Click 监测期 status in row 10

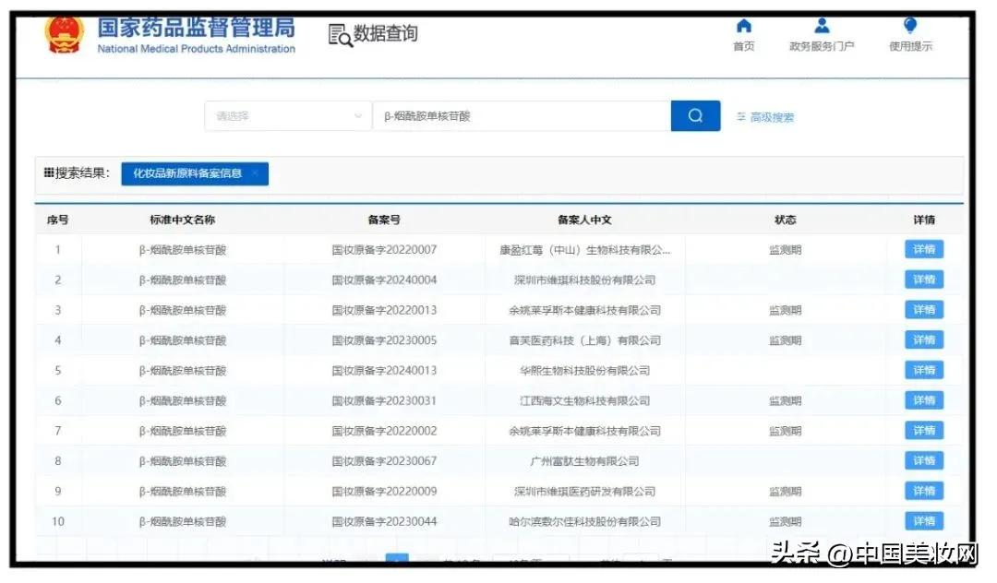786,521
